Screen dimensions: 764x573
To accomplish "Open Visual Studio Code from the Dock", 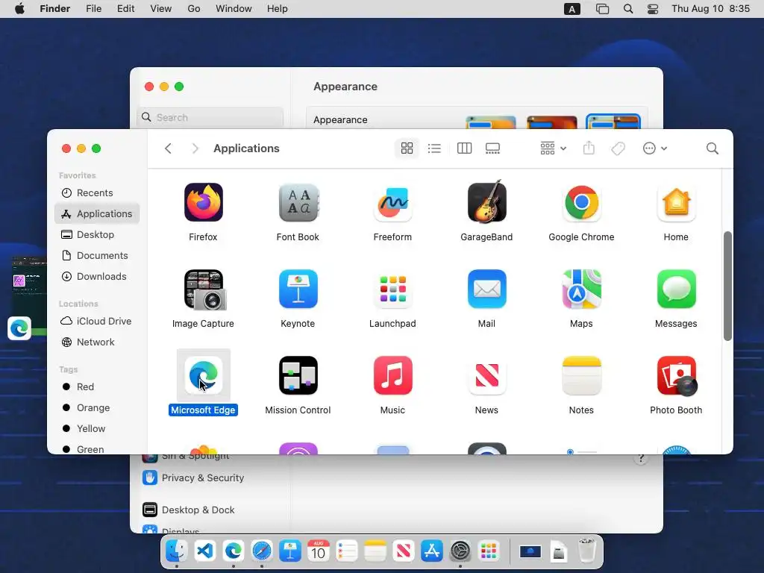I will pos(205,551).
